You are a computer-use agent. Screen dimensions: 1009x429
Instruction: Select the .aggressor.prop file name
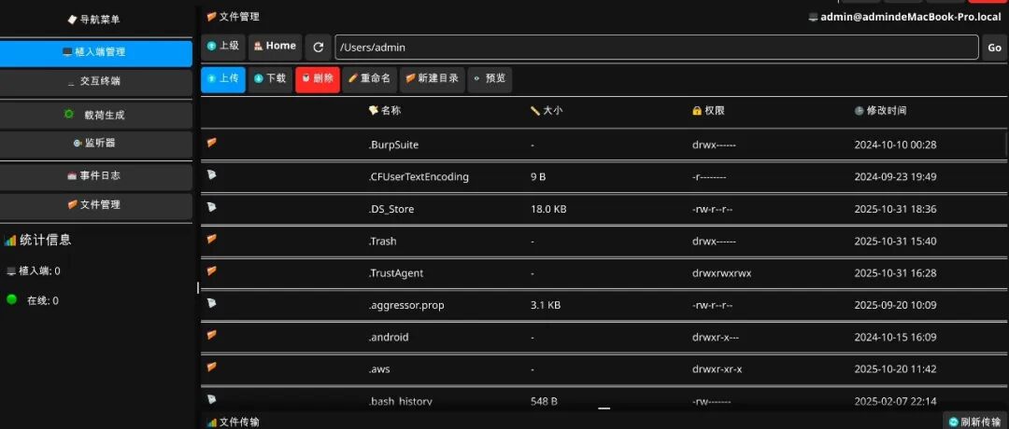tap(406, 306)
